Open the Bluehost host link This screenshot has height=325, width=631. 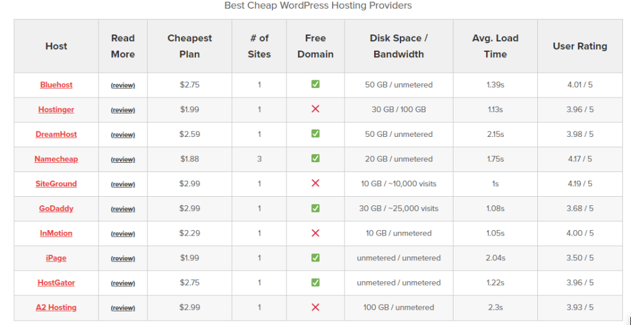[x=56, y=85]
